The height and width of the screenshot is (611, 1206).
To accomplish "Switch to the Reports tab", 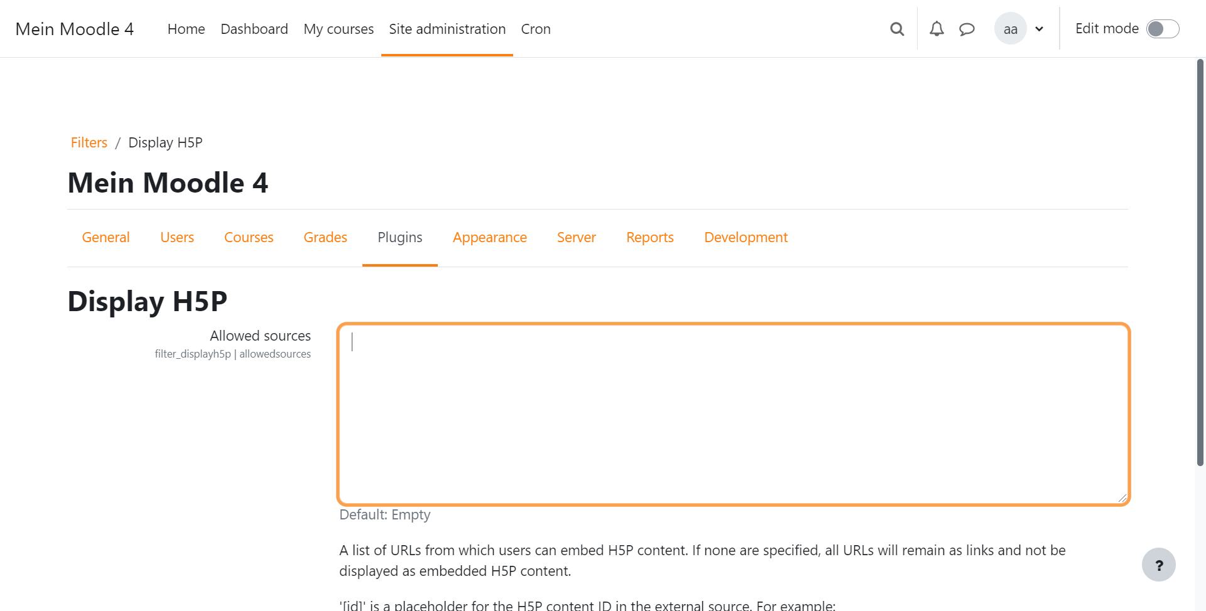I will point(650,237).
